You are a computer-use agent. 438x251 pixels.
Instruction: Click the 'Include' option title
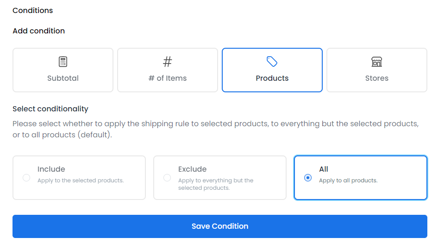(51, 169)
